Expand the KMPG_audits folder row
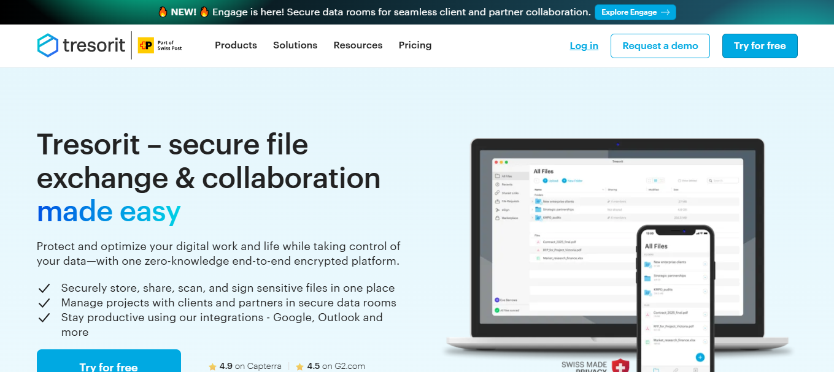 [533, 217]
